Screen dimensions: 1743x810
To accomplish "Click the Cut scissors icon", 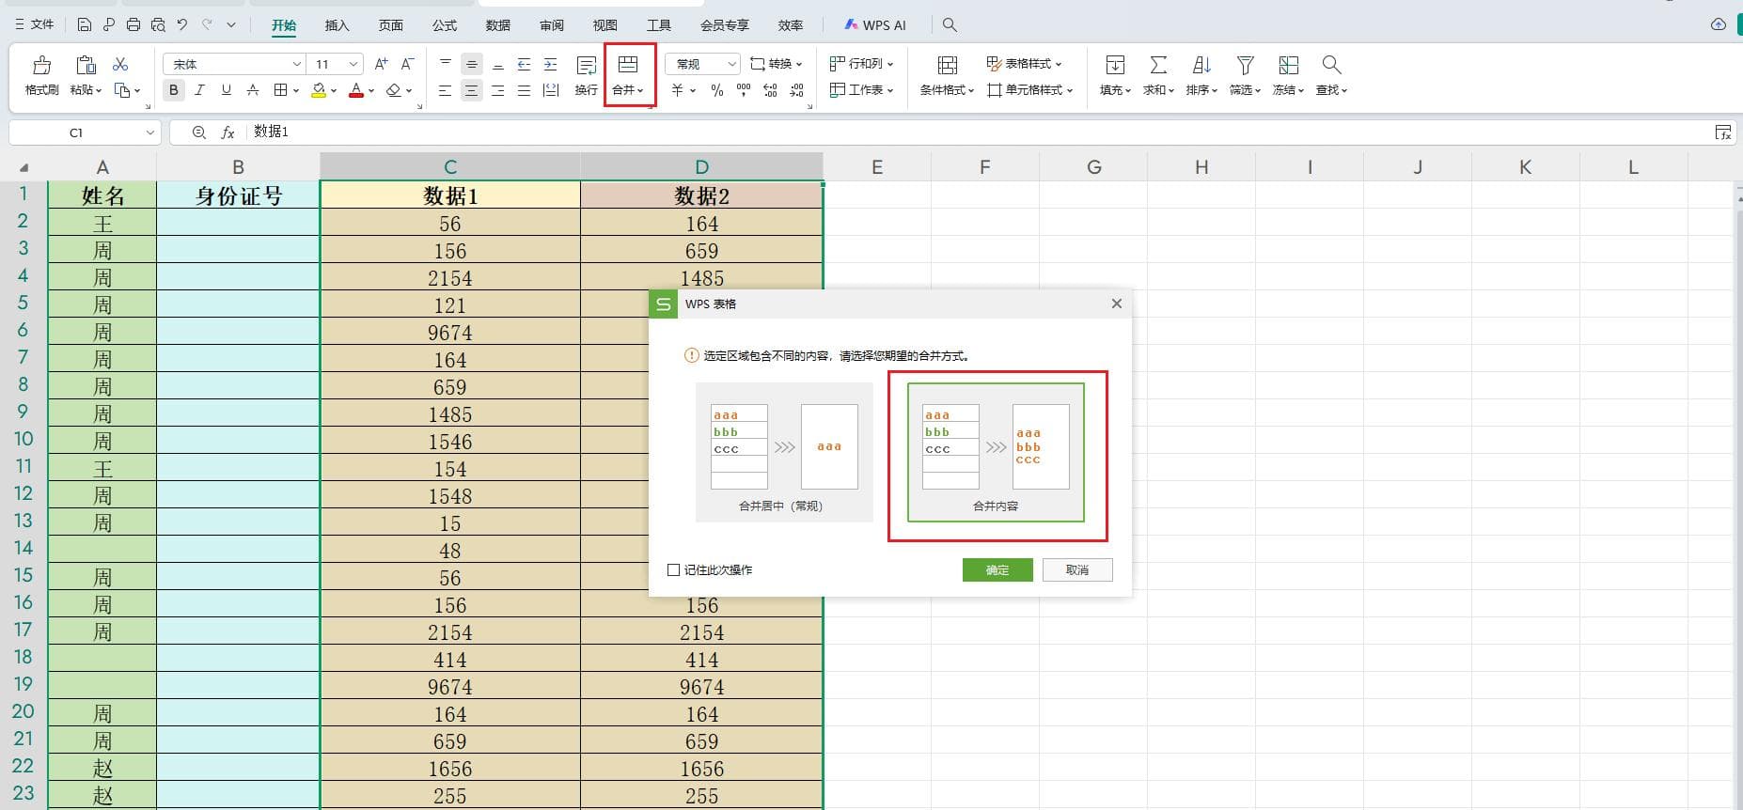I will tap(120, 64).
